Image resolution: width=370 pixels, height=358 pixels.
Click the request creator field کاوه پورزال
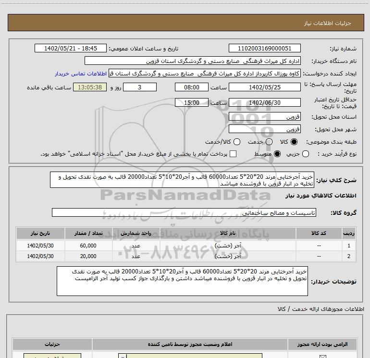tap(205, 74)
